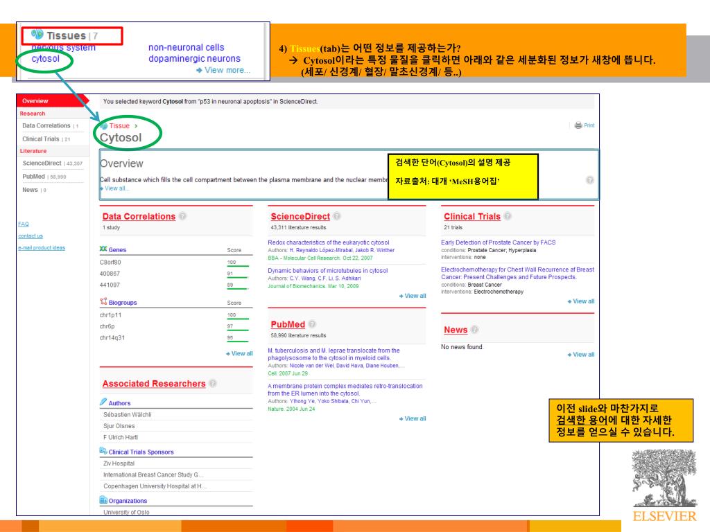710x532 pixels.
Task: Click the Tissue breadcrumb icon
Action: click(104, 126)
